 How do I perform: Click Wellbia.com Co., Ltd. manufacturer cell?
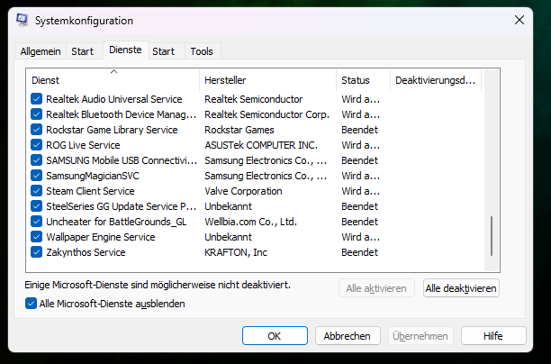251,222
